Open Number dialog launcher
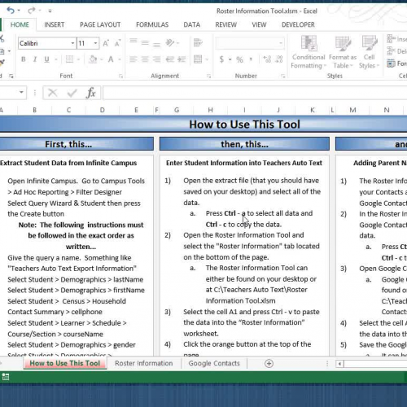The height and width of the screenshot is (407, 407). click(283, 77)
